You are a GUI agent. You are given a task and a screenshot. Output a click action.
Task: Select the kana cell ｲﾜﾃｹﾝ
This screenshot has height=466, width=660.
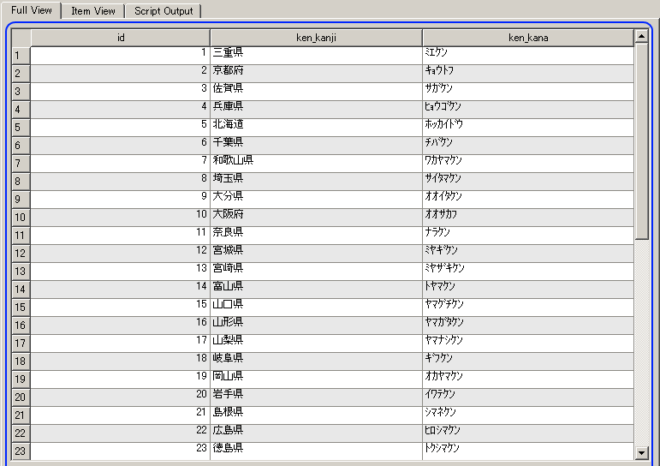click(x=528, y=397)
